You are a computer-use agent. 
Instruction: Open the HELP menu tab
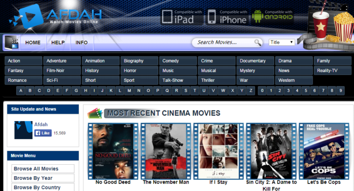(58, 43)
